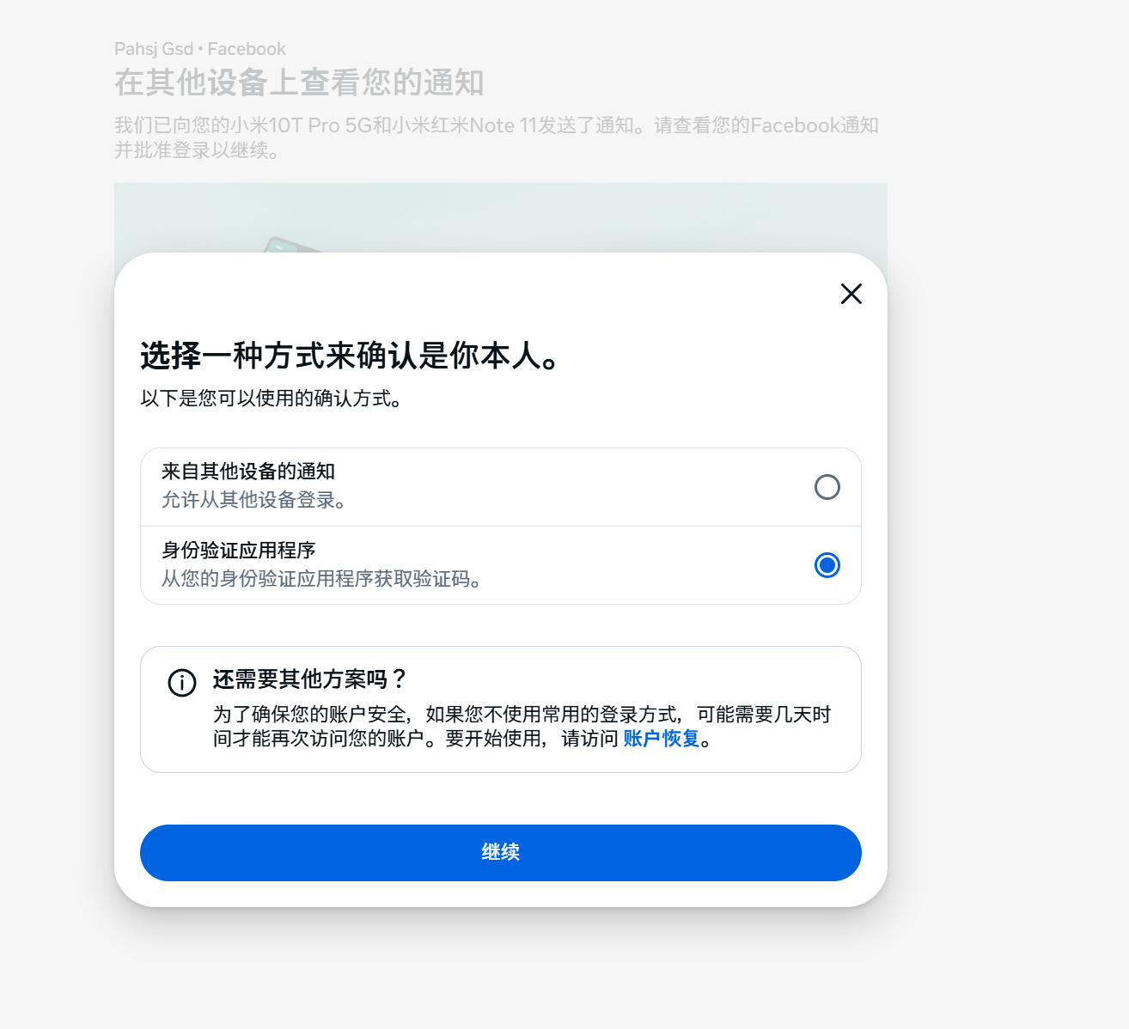Click the 以下是您可以使用的确认方式 subtitle

(272, 399)
